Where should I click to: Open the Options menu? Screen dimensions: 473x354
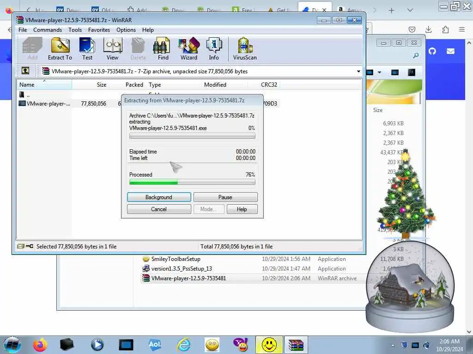(x=126, y=30)
